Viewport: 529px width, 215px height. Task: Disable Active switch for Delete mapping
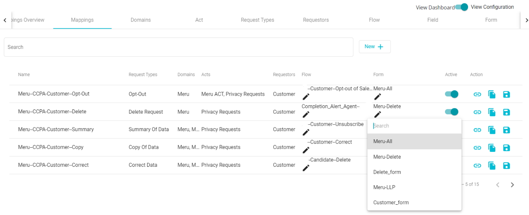pyautogui.click(x=452, y=112)
